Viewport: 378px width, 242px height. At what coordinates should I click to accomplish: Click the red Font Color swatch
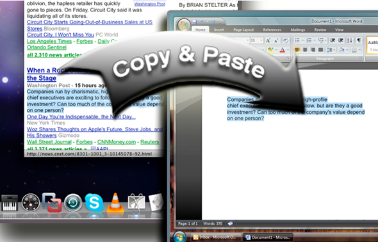[283, 50]
